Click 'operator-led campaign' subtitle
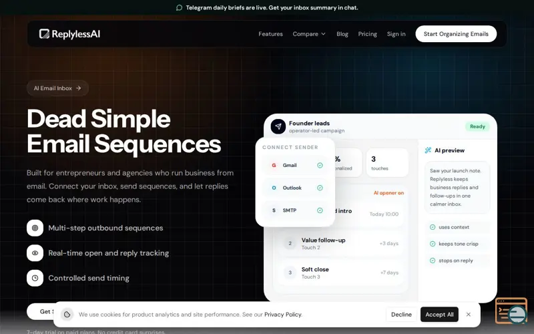The height and width of the screenshot is (334, 534). [x=316, y=130]
